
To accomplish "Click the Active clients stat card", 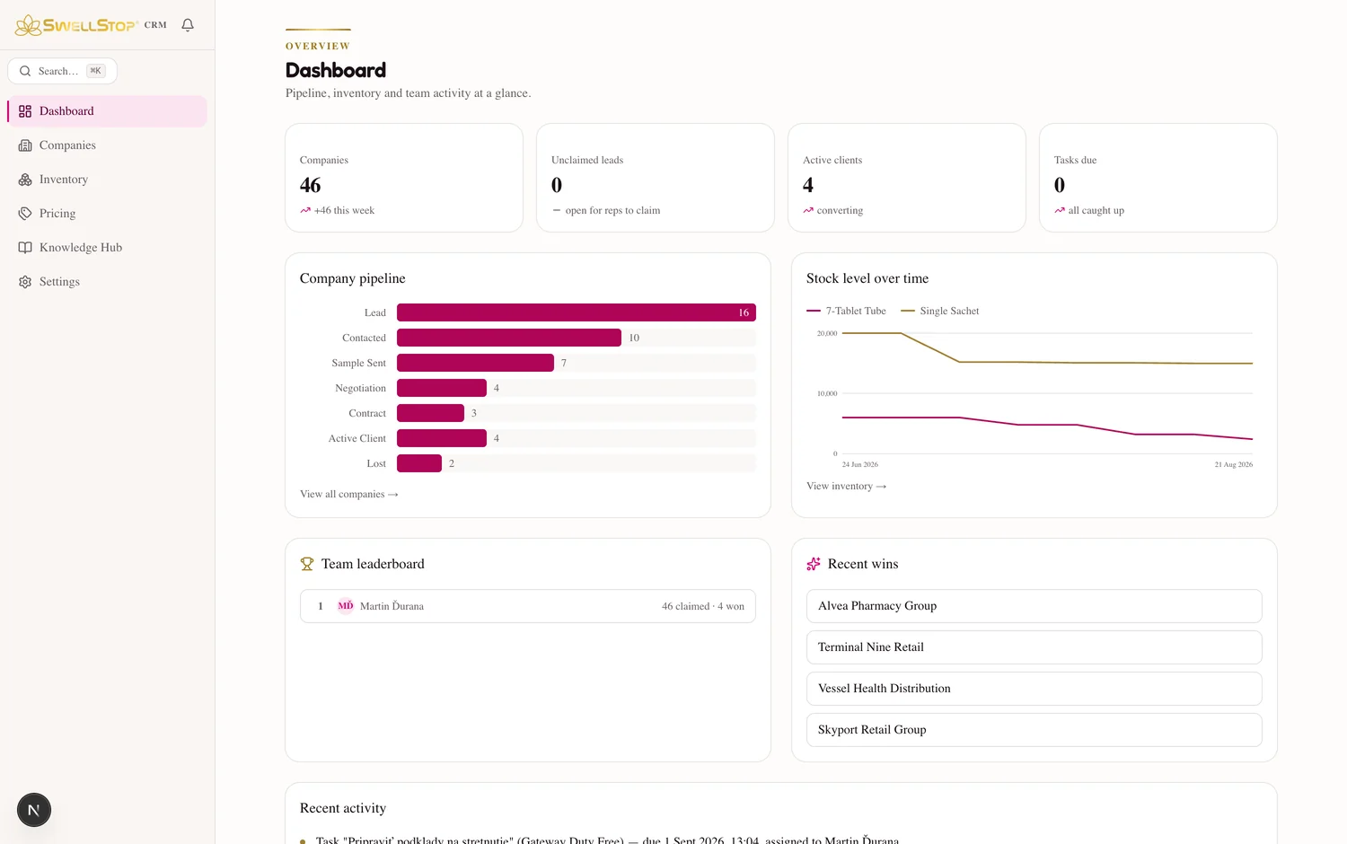I will [x=907, y=178].
